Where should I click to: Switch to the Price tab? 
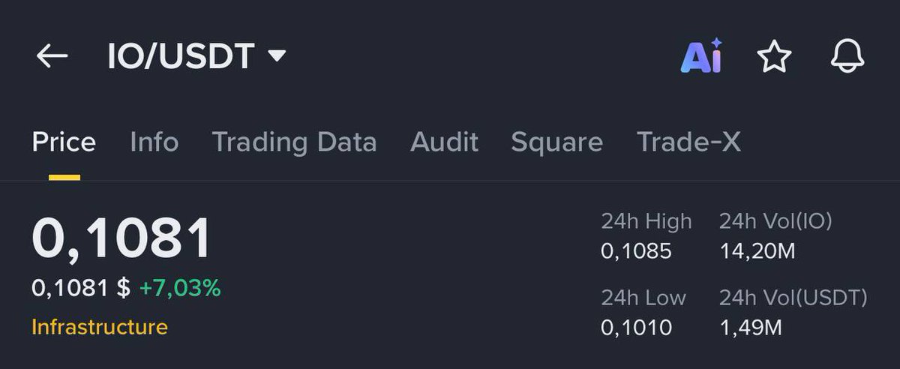point(64,142)
